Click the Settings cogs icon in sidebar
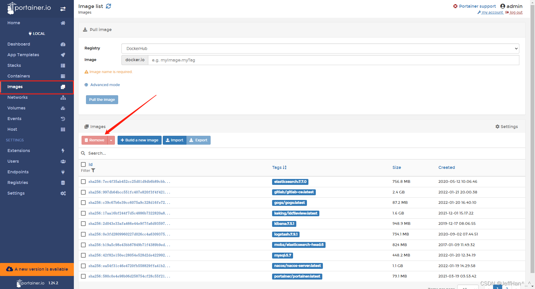535x289 pixels. pyautogui.click(x=63, y=193)
